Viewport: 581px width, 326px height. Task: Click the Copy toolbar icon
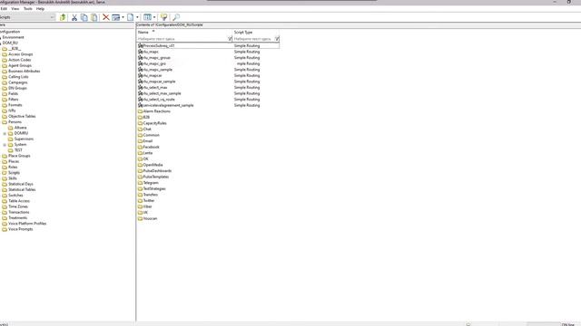84,17
